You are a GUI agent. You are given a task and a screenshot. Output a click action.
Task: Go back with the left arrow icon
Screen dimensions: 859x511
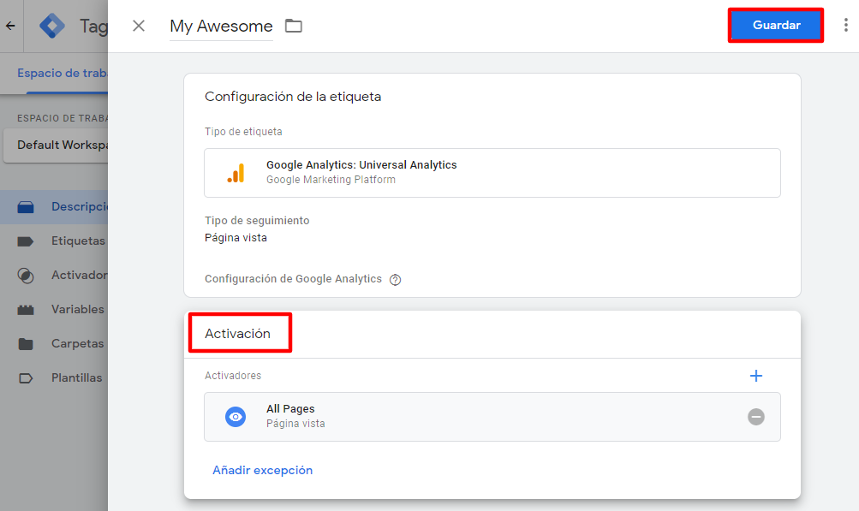coord(10,26)
